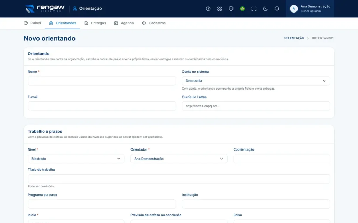This screenshot has width=358, height=223.
Task: Click the Bolsa field label
Action: coord(237,215)
